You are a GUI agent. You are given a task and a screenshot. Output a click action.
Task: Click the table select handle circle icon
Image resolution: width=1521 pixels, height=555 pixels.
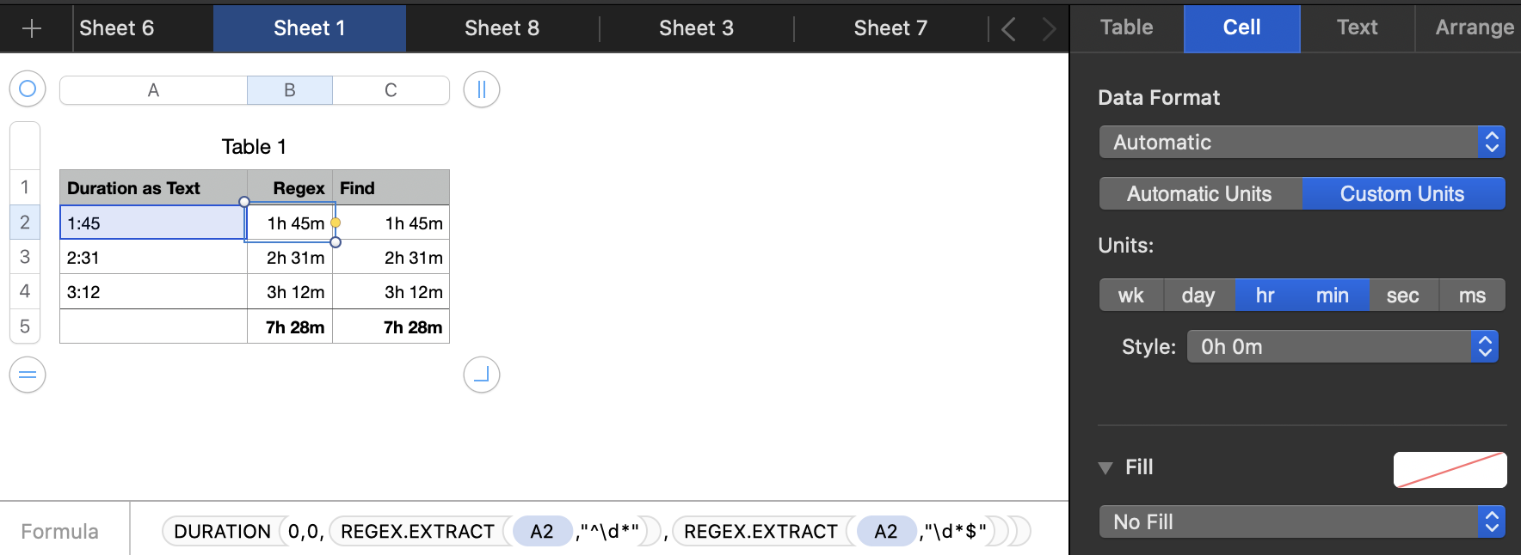point(28,88)
